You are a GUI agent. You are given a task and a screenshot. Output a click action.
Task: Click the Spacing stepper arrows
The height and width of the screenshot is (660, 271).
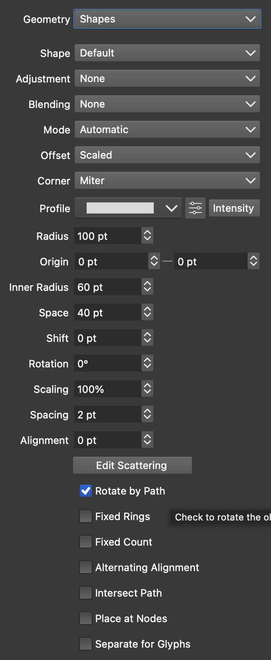147,415
